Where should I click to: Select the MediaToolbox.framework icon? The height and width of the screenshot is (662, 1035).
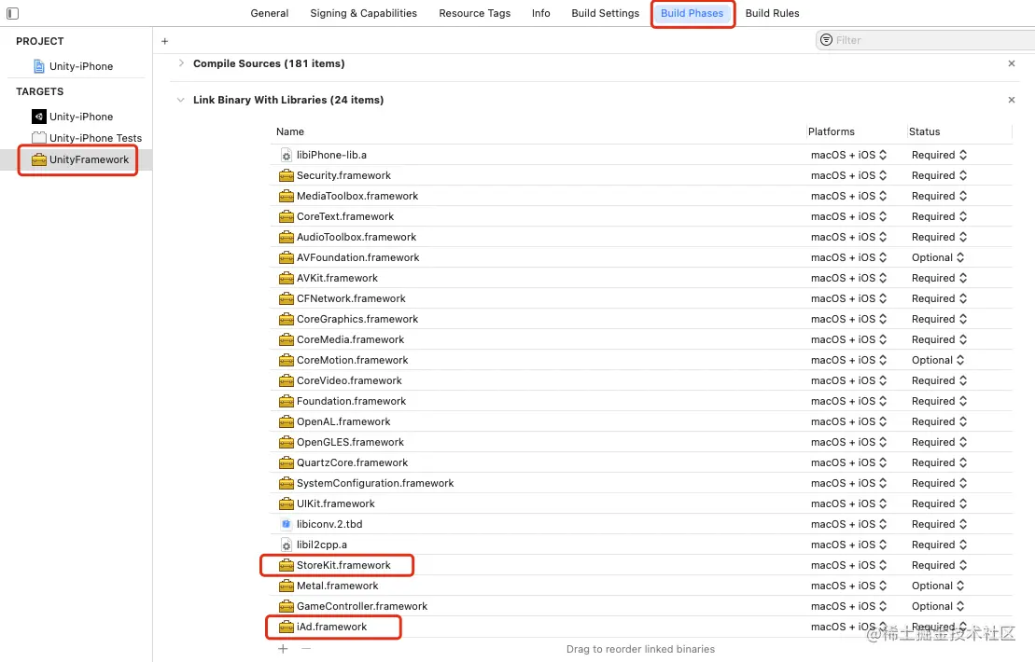pyautogui.click(x=286, y=196)
